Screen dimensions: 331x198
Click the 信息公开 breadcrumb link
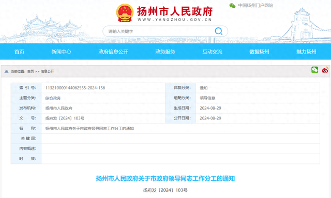click(47, 71)
